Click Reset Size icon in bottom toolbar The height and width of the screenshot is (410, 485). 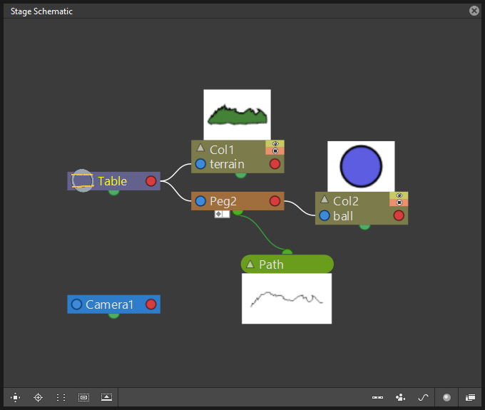pyautogui.click(x=83, y=397)
